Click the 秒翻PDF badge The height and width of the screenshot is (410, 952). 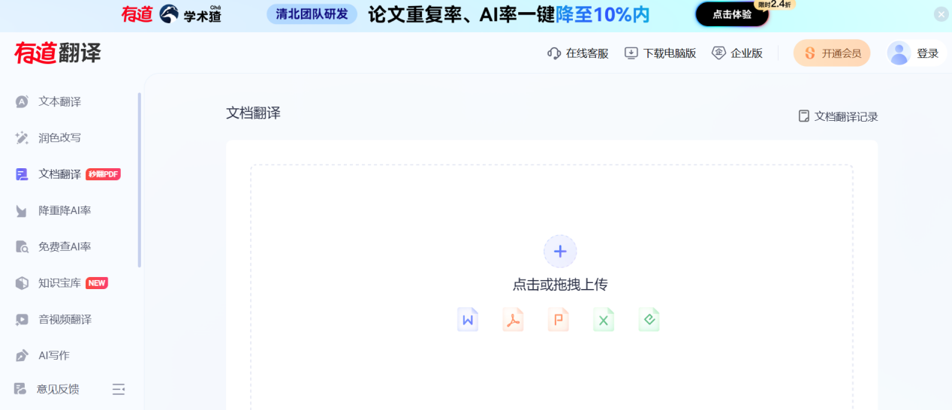tap(104, 174)
